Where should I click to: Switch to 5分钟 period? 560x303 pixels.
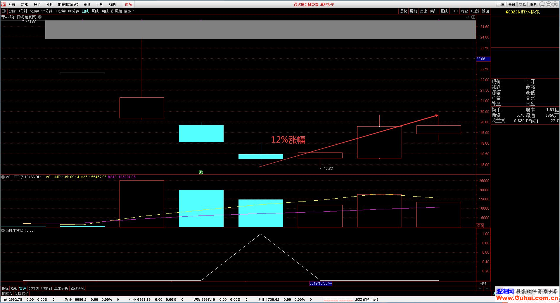(x=34, y=11)
